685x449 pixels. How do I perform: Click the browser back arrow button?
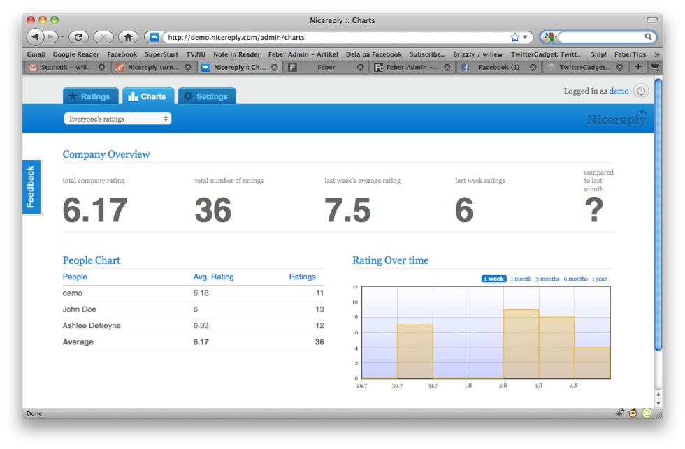tap(35, 37)
